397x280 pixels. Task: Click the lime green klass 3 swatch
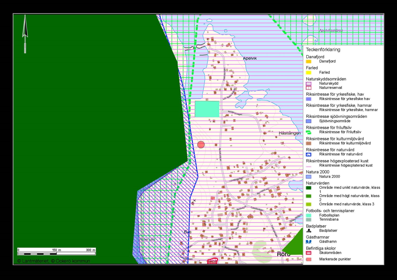309,204
